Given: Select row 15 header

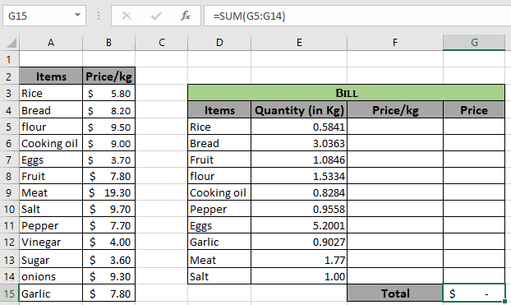Looking at the screenshot, I should (x=9, y=293).
